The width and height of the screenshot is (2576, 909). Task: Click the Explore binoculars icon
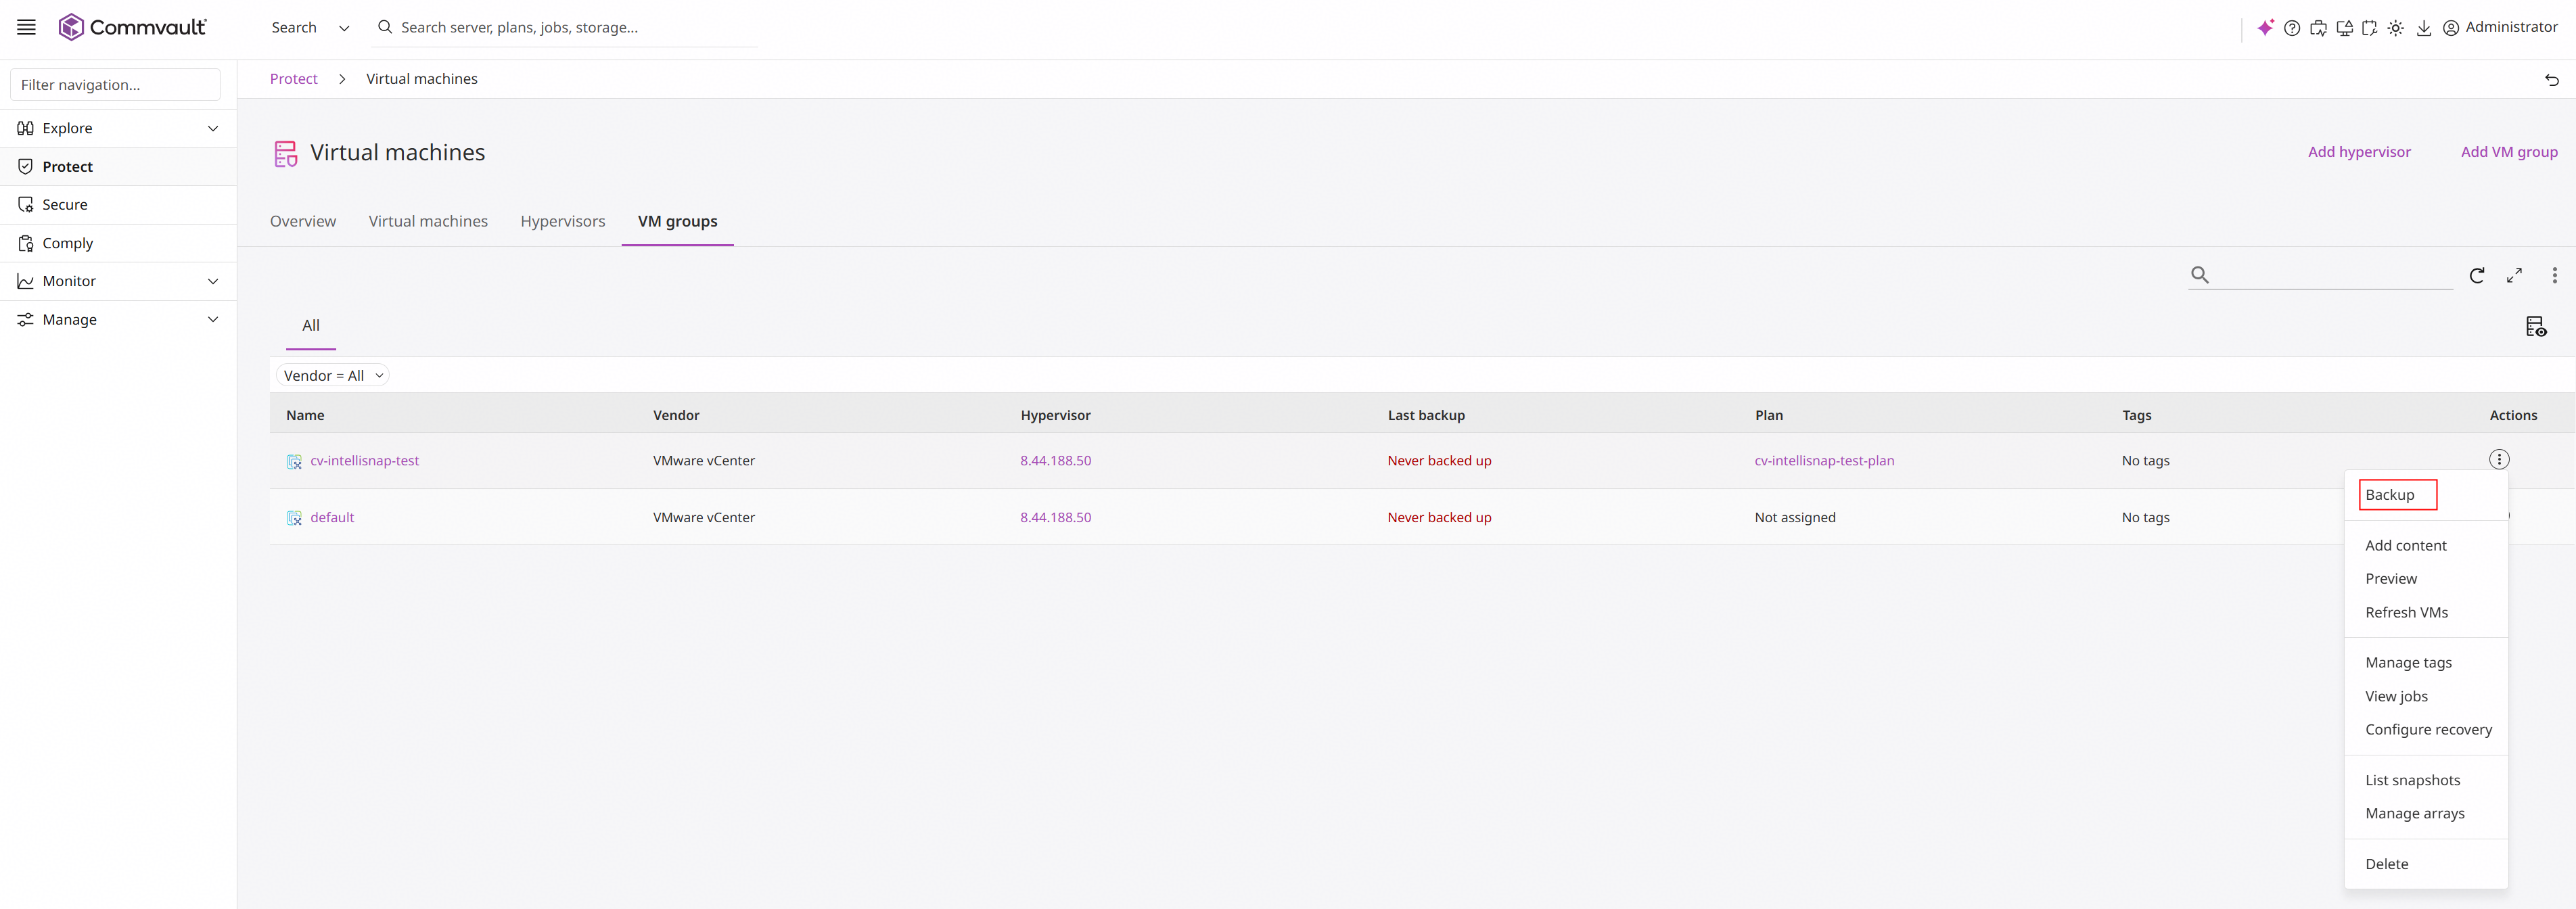tap(26, 128)
